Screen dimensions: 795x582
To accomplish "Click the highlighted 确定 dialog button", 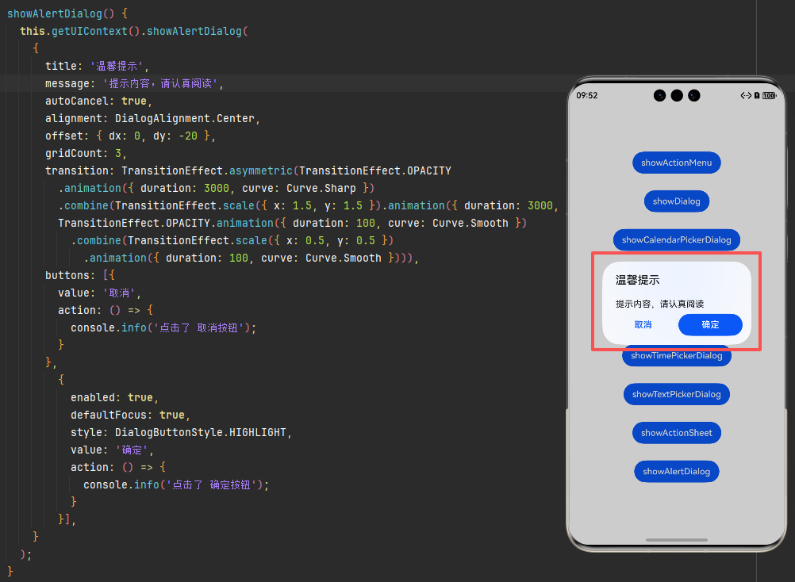I will point(710,324).
